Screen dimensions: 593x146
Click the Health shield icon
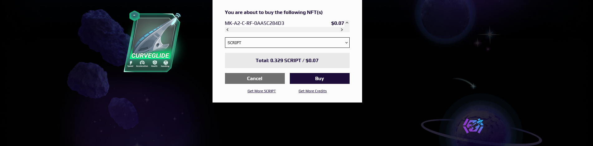(155, 62)
